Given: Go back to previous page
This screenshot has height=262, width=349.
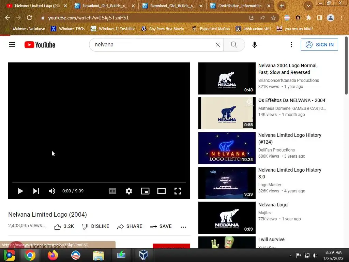Looking at the screenshot, I should (x=7, y=18).
